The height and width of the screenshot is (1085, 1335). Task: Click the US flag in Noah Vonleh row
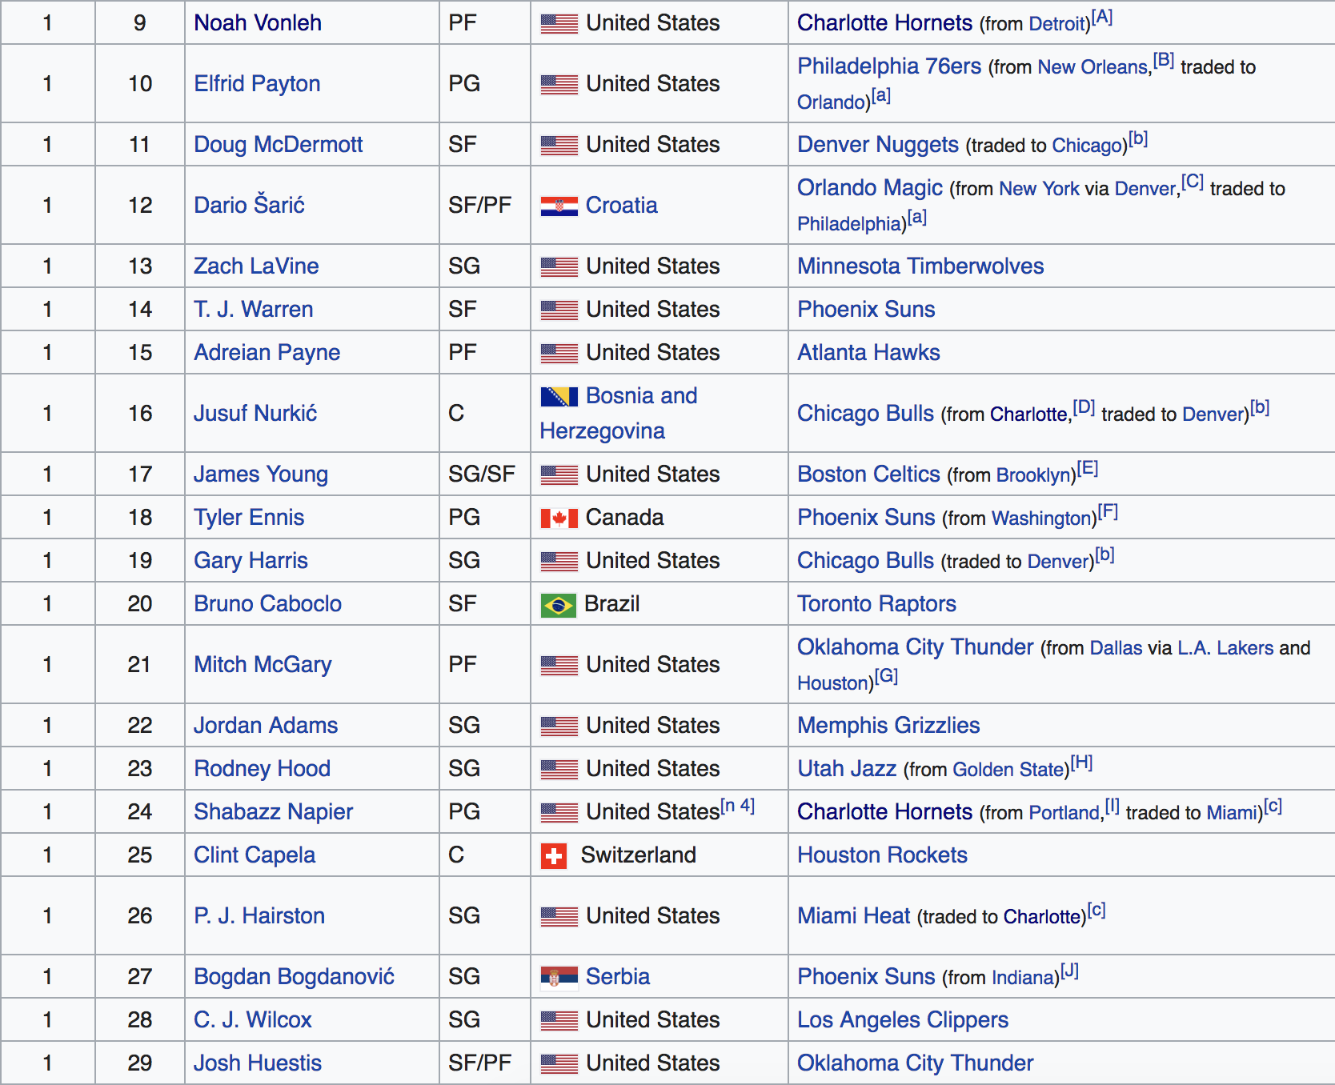[x=559, y=24]
